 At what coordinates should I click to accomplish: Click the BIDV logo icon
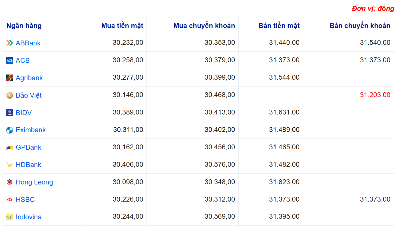pyautogui.click(x=10, y=113)
